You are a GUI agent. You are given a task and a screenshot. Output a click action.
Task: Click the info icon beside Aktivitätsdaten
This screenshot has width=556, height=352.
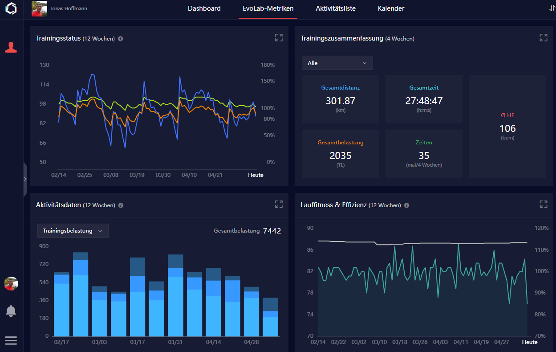click(121, 205)
